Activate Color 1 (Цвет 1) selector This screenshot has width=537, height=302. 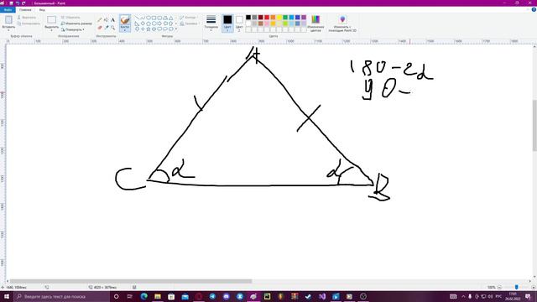(227, 23)
